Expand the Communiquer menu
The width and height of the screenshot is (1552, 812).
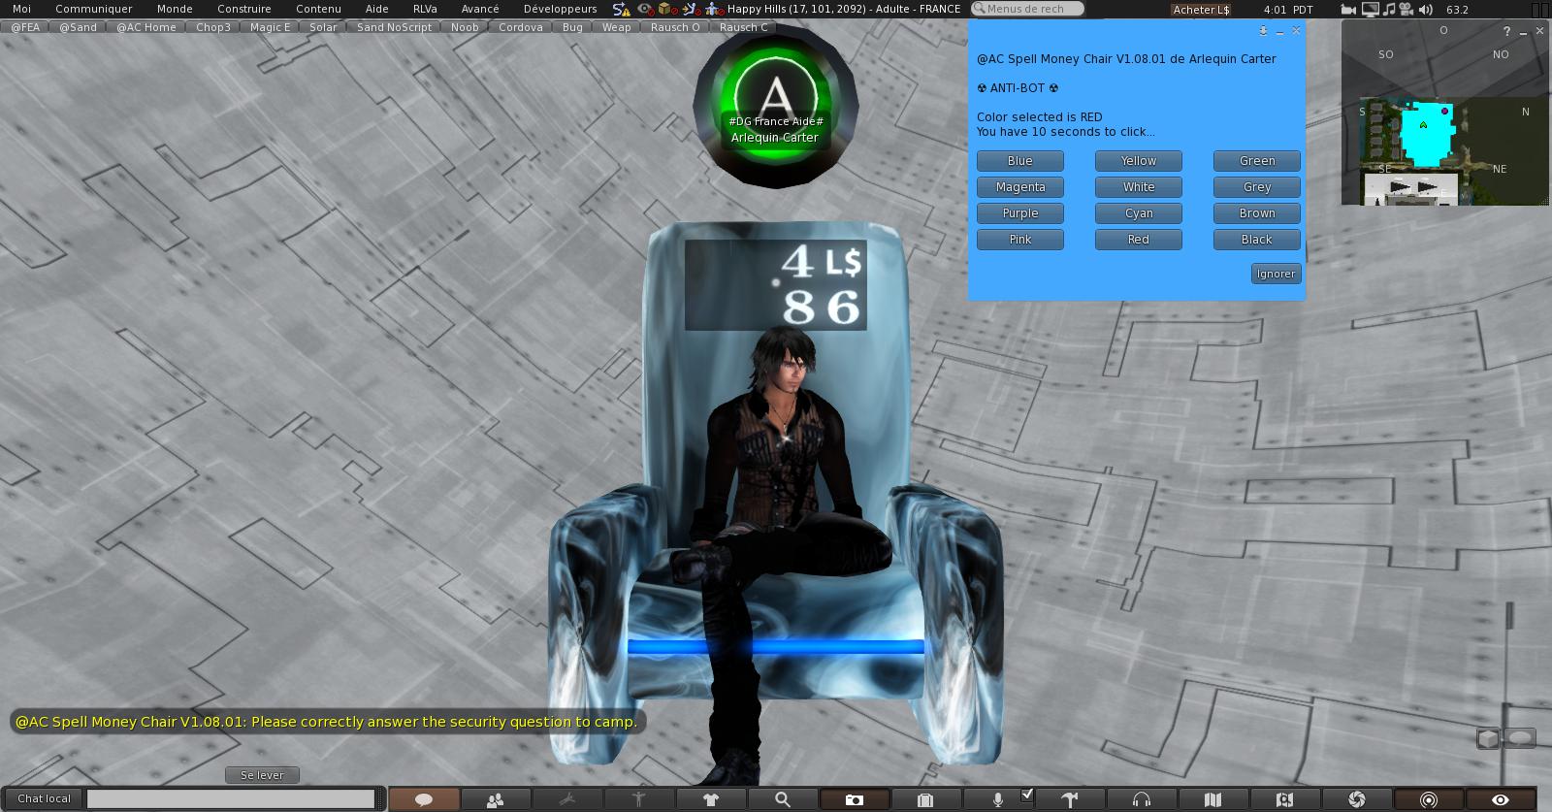[x=94, y=9]
